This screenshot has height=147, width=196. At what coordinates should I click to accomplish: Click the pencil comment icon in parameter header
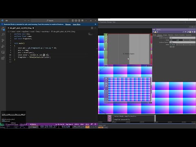coord(183,32)
